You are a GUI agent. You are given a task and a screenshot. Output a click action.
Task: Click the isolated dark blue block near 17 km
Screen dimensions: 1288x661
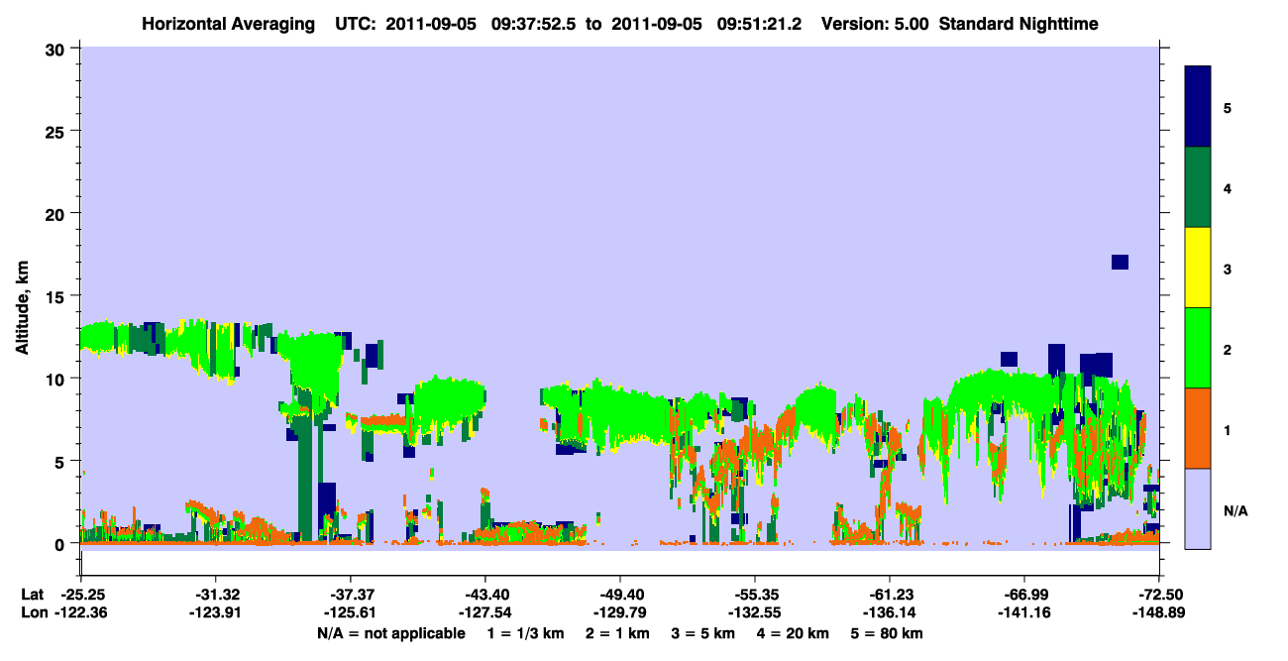(x=1120, y=262)
